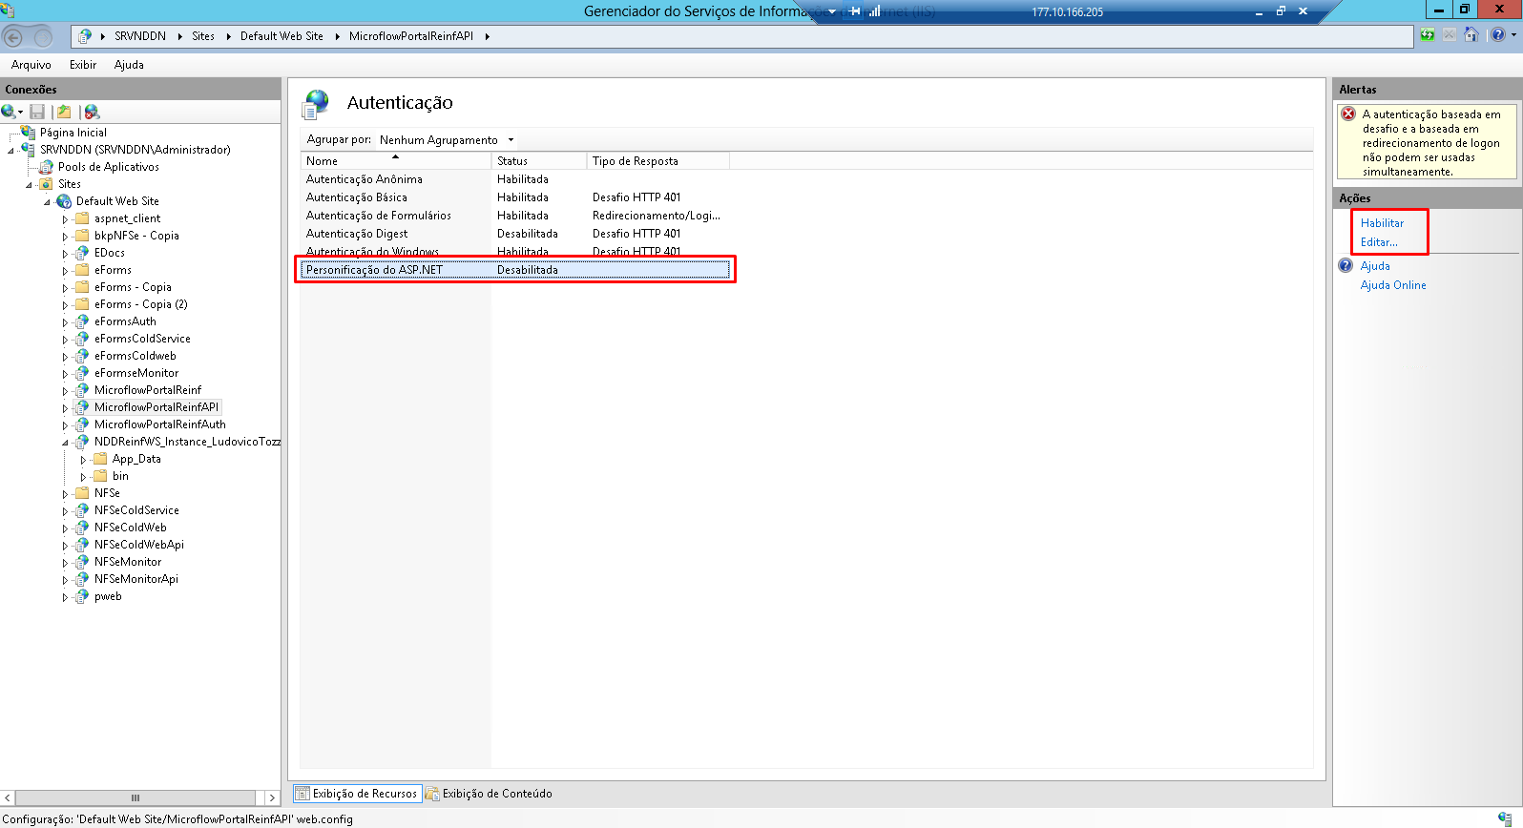Click the Ajuda Online link
The width and height of the screenshot is (1523, 828).
pos(1392,285)
